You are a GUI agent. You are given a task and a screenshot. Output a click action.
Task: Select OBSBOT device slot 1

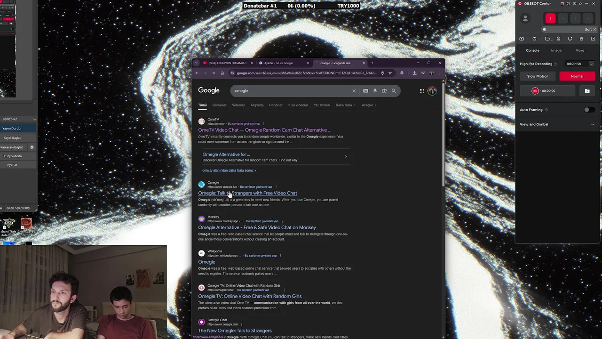550,18
